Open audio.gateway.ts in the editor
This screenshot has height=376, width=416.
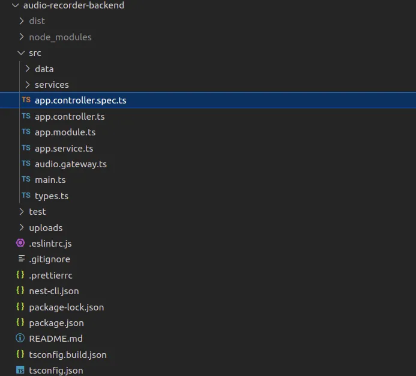click(70, 164)
